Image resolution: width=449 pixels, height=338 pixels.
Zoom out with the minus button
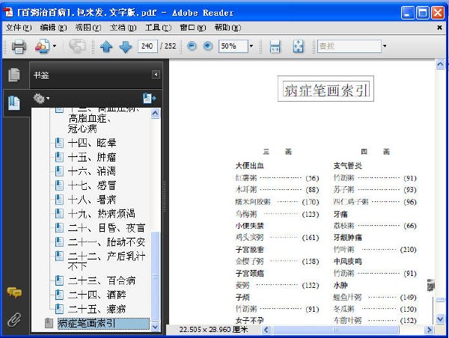(192, 46)
